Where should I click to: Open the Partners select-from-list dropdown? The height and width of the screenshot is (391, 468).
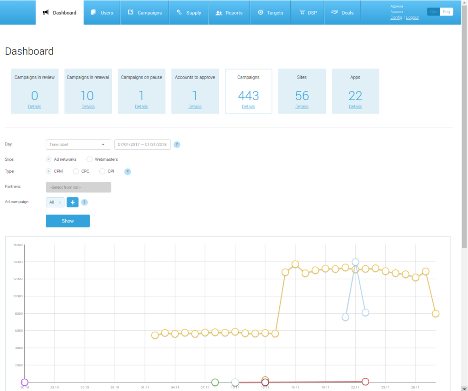[78, 187]
